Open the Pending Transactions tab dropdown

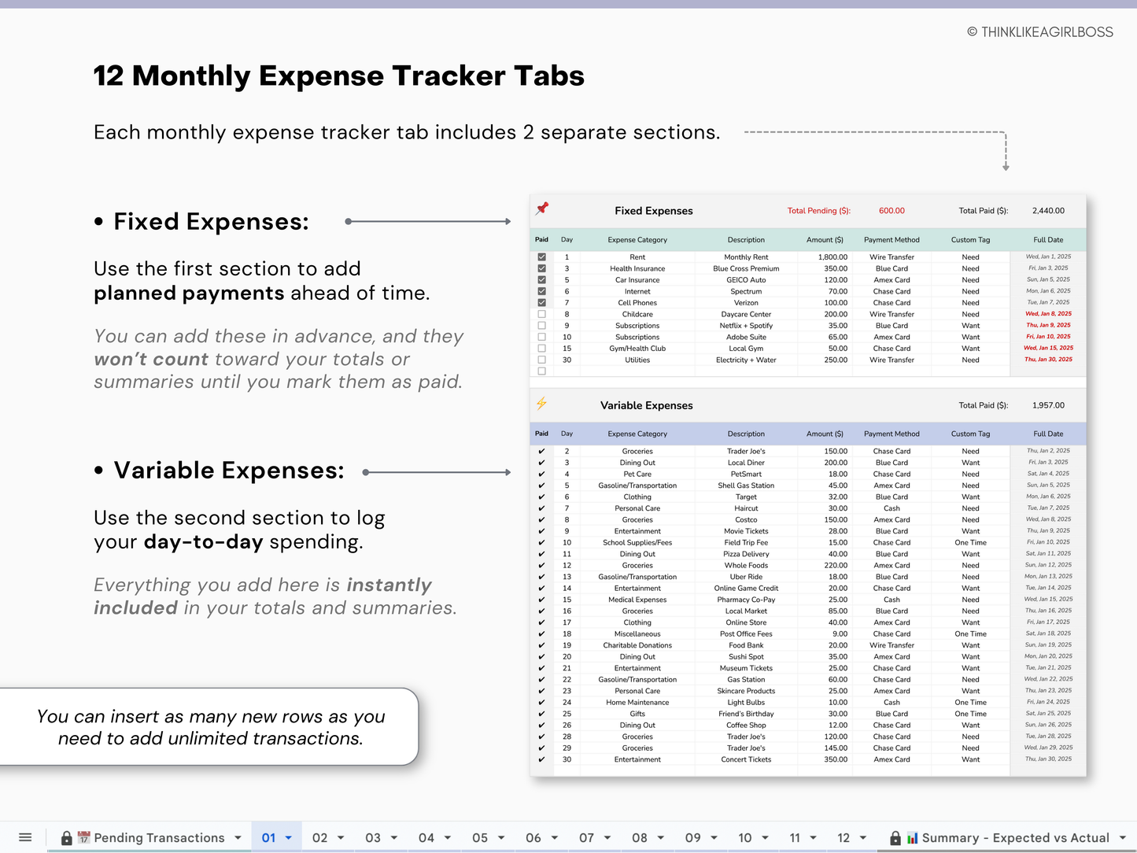tap(238, 837)
